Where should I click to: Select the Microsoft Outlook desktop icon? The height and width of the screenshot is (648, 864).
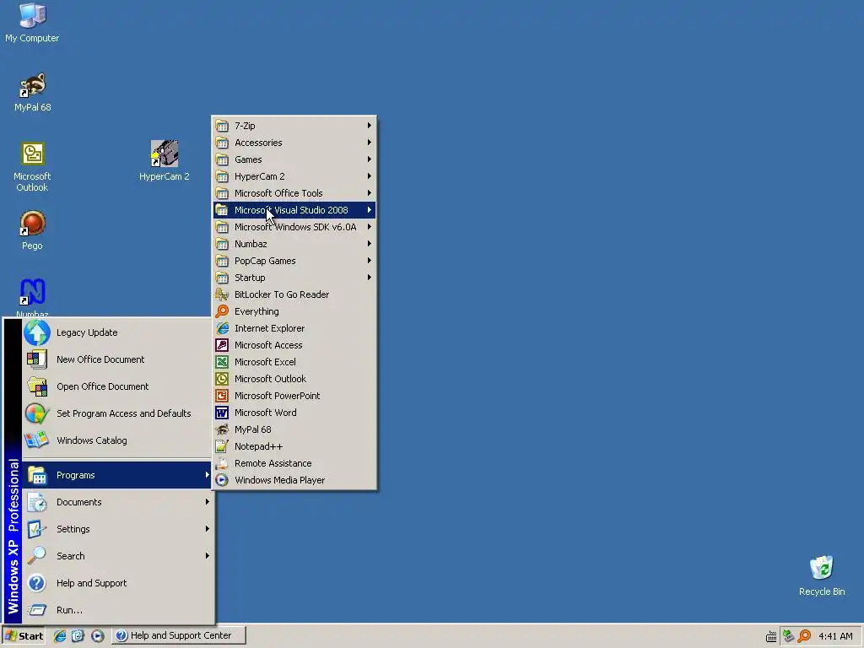pos(32,166)
